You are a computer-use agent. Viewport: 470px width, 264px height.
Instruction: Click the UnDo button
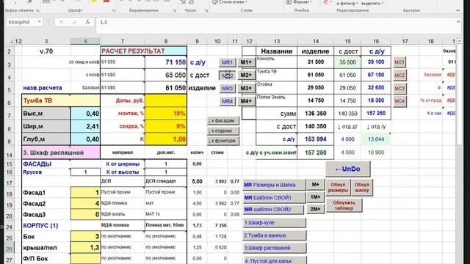click(347, 169)
